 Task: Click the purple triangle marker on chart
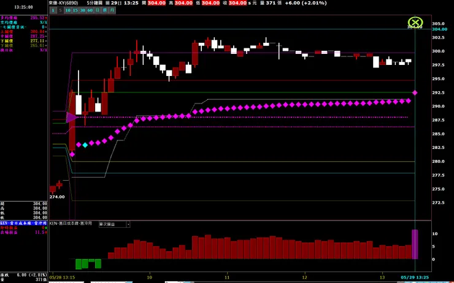click(x=71, y=118)
